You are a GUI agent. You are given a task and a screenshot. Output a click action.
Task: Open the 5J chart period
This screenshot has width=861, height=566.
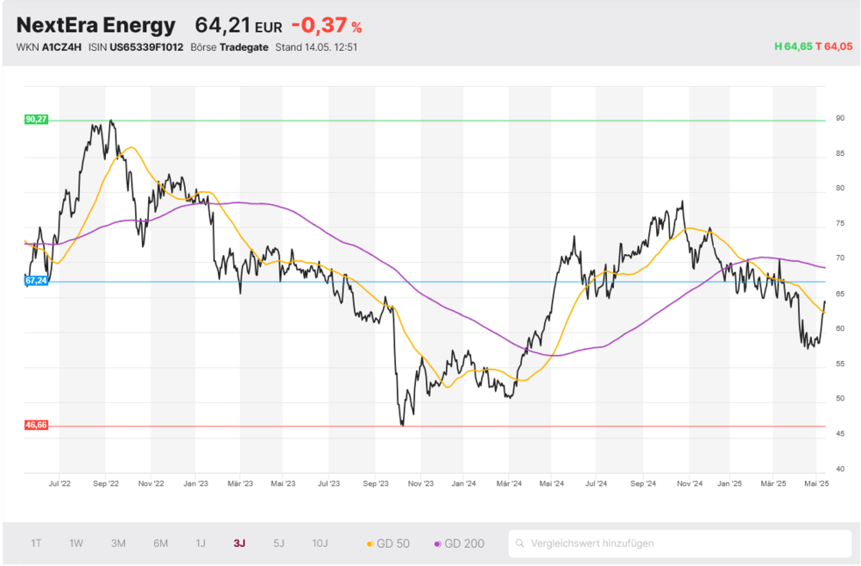coord(278,544)
